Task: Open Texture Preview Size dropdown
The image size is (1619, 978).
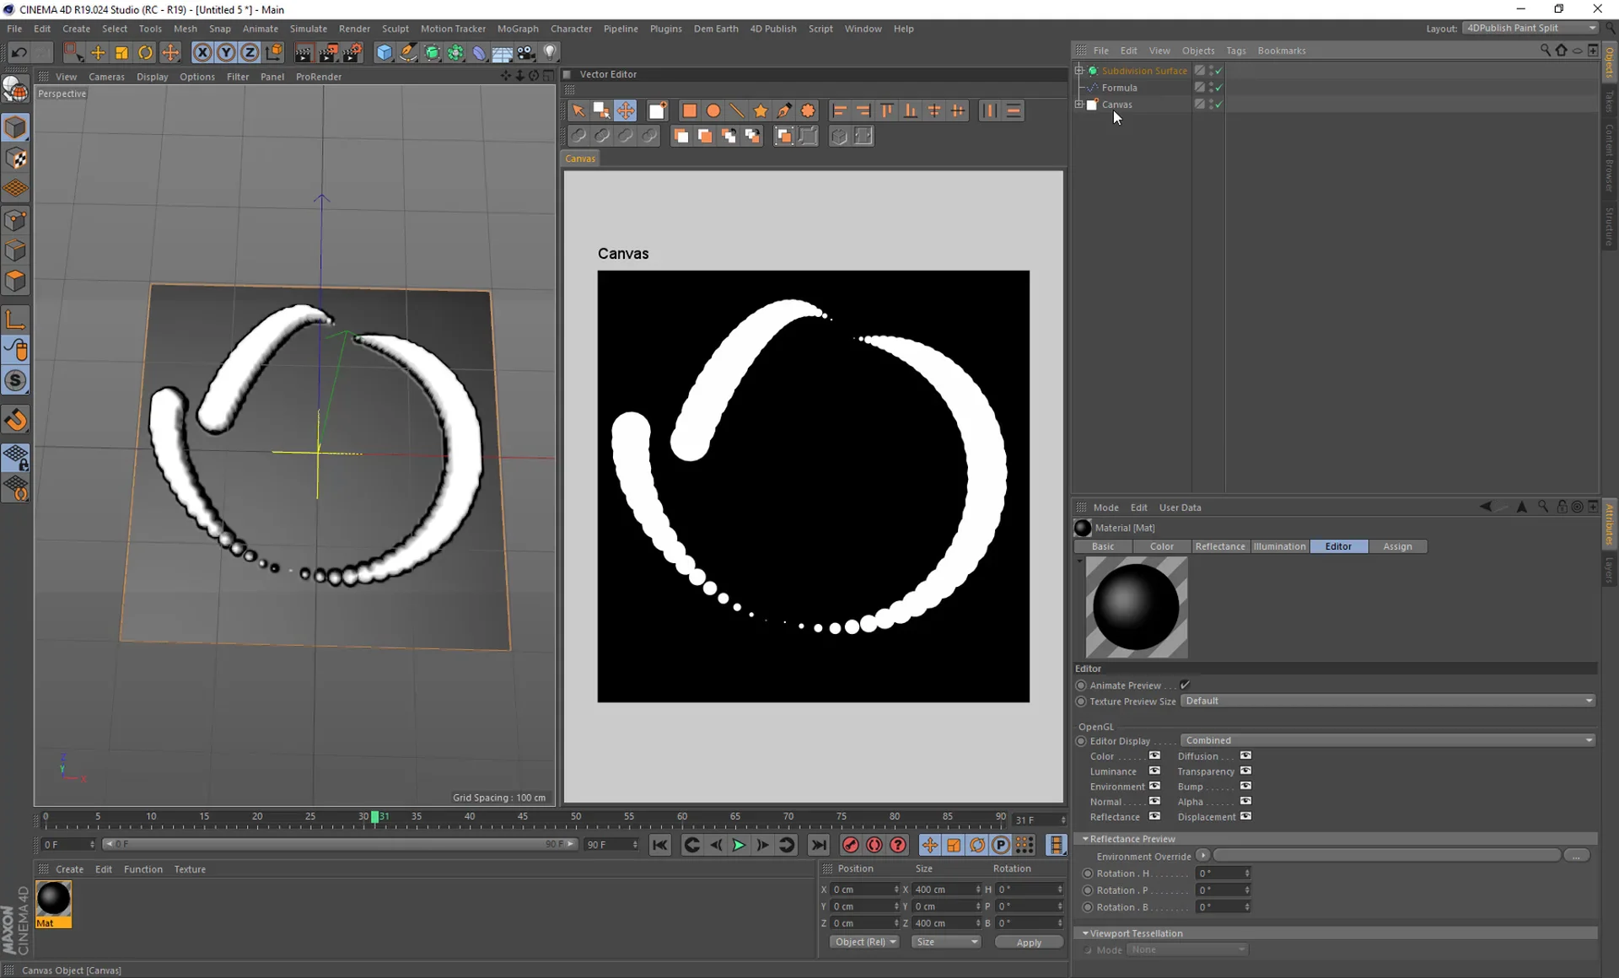Action: click(1387, 701)
